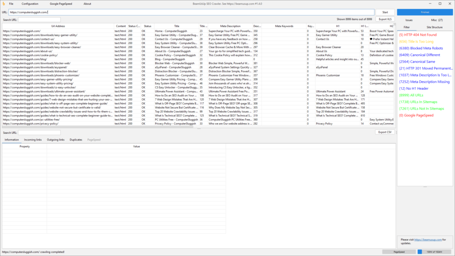Filter by Blocked Meta Robots

point(421,48)
